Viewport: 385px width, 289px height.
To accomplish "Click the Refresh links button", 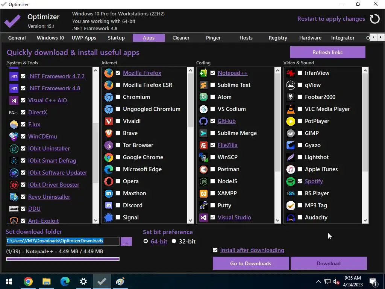I will (x=327, y=52).
